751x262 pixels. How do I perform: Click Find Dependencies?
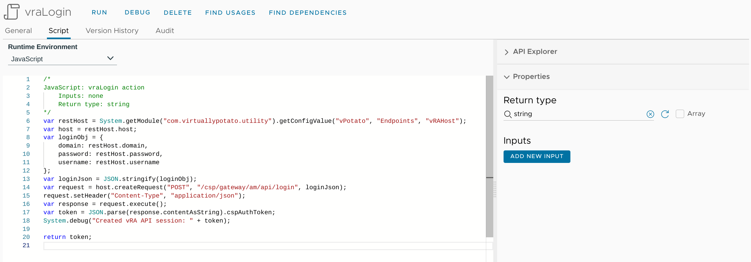pos(308,13)
